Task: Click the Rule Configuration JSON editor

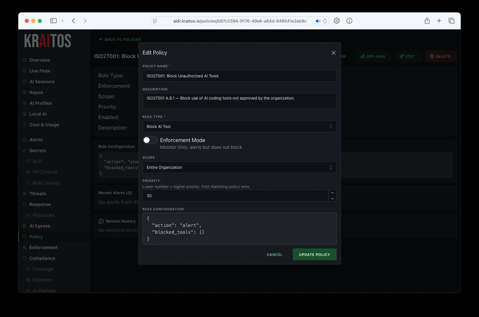Action: 239,228
